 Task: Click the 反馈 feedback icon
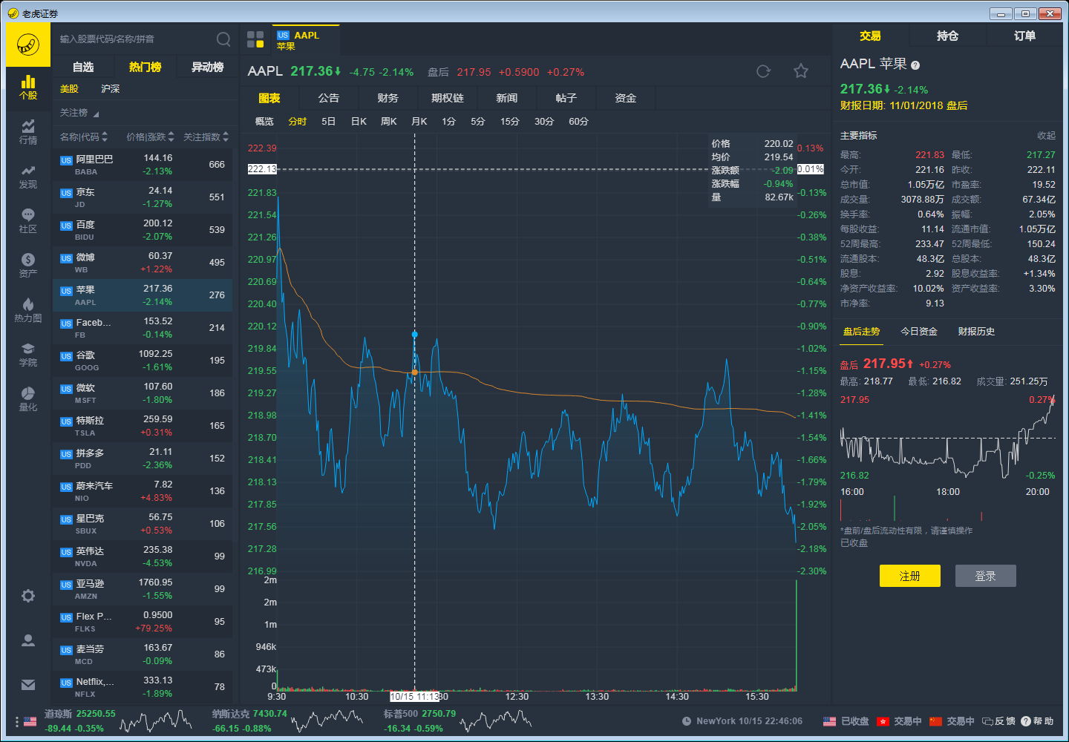[998, 721]
